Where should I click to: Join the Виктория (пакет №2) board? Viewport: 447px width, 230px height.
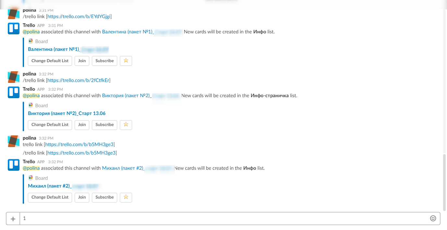(82, 124)
